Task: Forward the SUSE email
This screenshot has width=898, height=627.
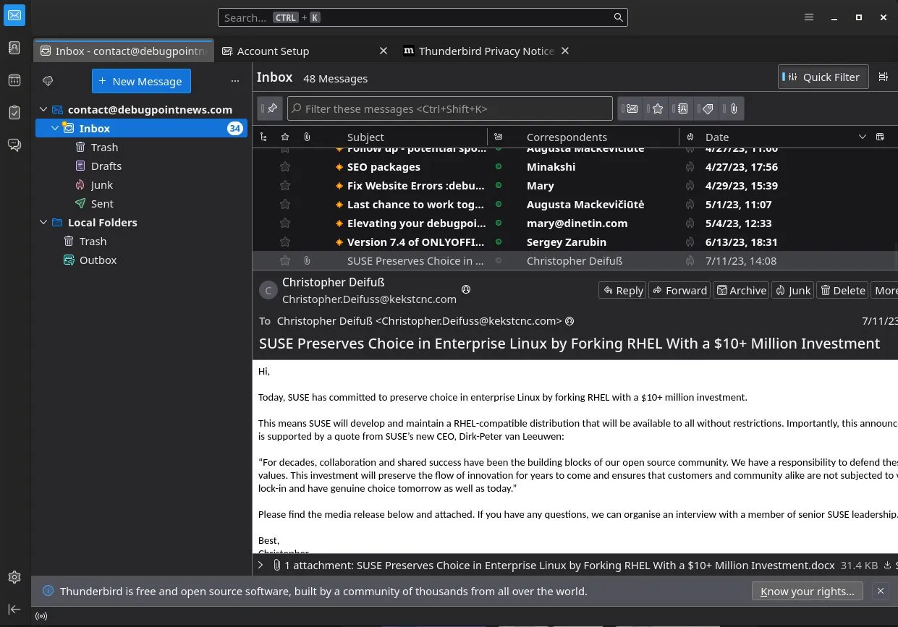Action: point(679,290)
